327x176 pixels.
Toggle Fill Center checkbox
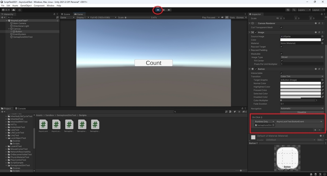(x=281, y=61)
